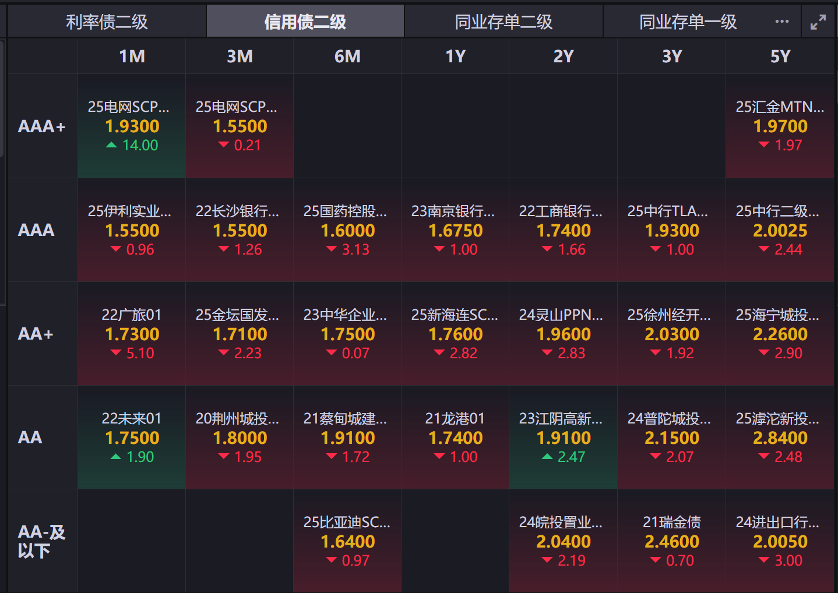Open the AAA+ 1M 25电网SCP cell
The height and width of the screenshot is (593, 838).
click(x=132, y=126)
